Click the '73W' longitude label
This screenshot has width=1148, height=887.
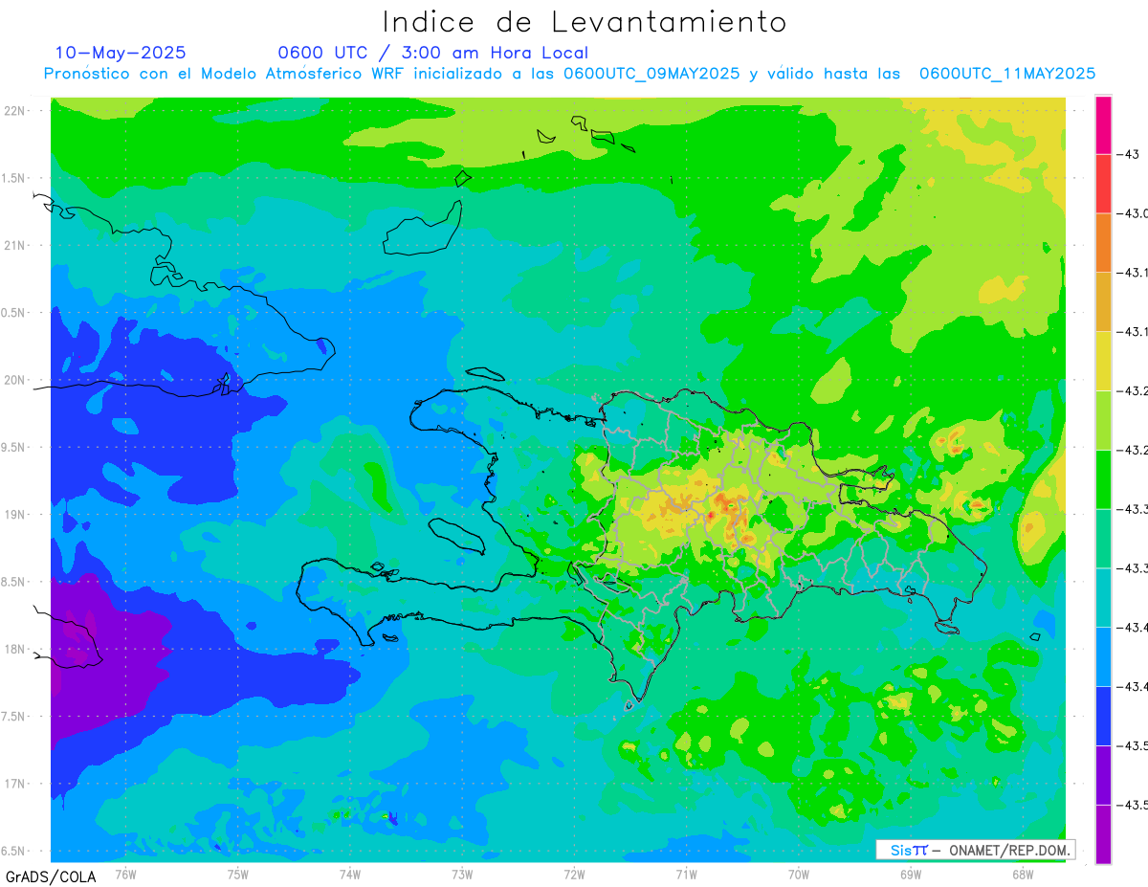[x=462, y=875]
